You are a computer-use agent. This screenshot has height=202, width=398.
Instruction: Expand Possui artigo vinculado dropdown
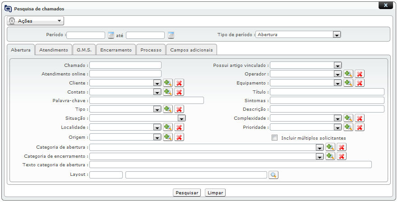(x=338, y=66)
